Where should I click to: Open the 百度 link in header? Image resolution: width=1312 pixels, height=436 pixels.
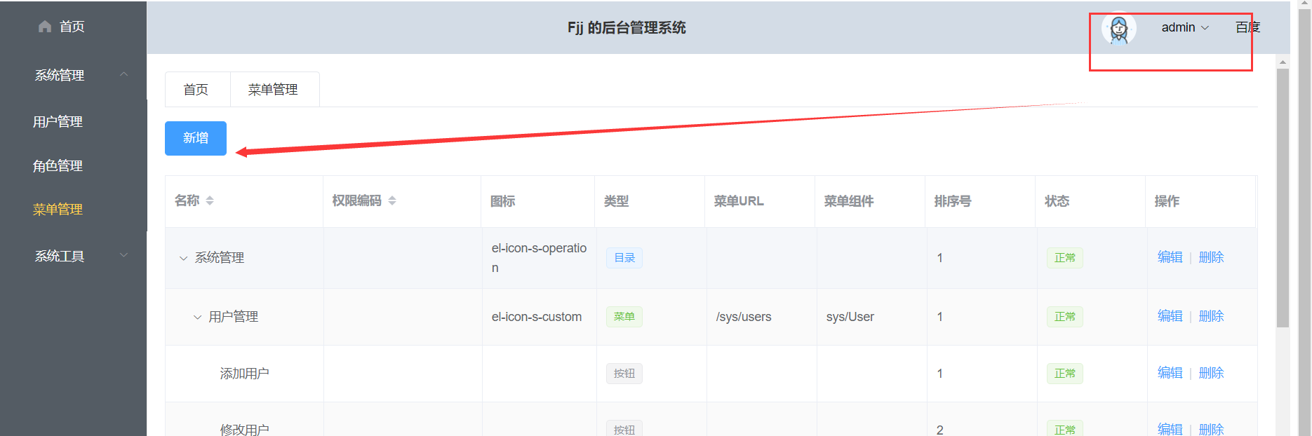[1247, 27]
